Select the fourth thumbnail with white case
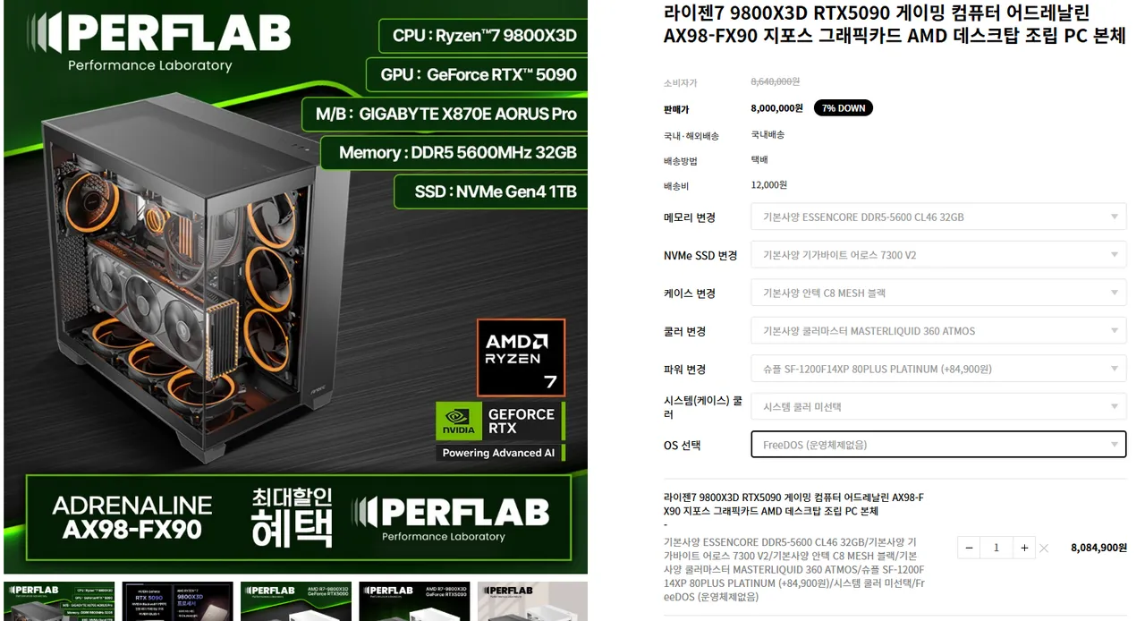The height and width of the screenshot is (621, 1145). point(414,601)
